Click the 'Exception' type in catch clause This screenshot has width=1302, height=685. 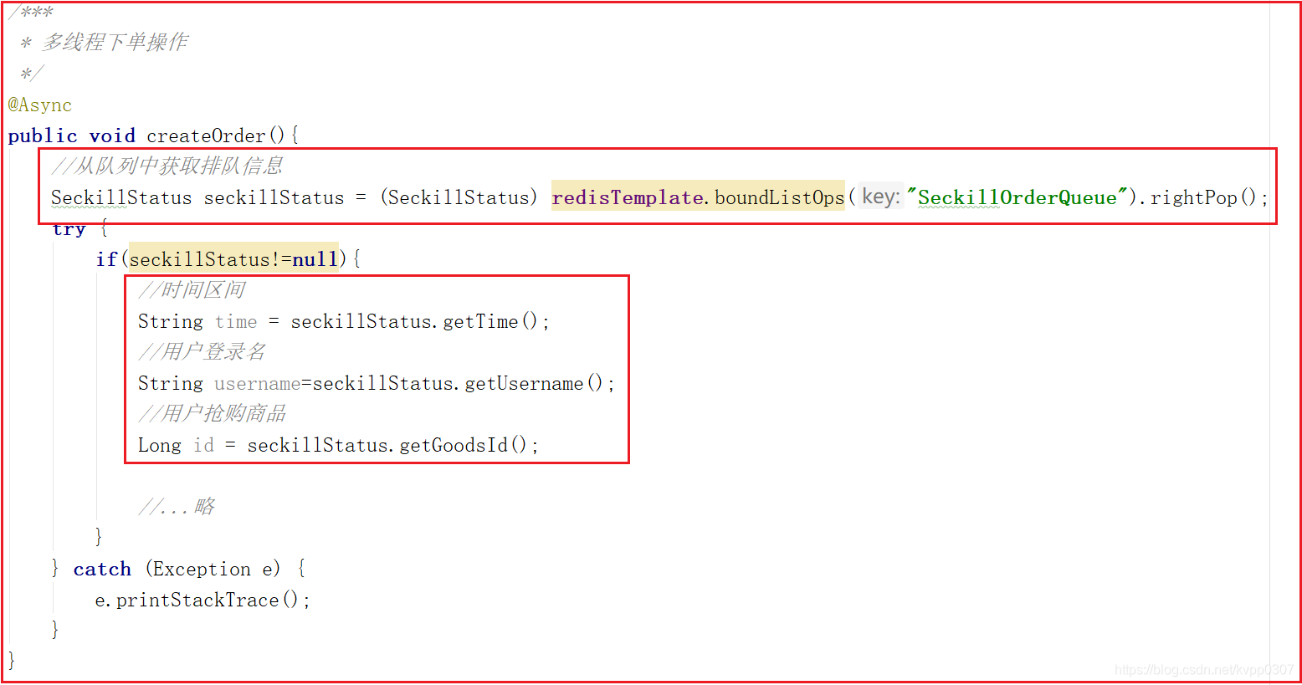pyautogui.click(x=202, y=569)
